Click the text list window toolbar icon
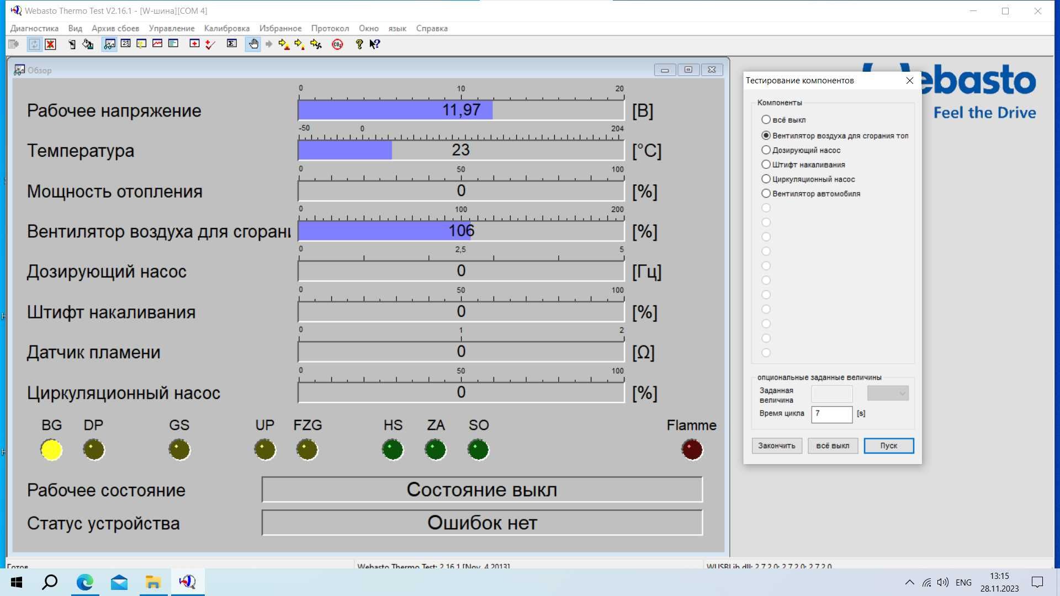 click(173, 44)
